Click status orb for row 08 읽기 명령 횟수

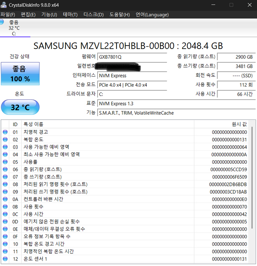[5, 184]
